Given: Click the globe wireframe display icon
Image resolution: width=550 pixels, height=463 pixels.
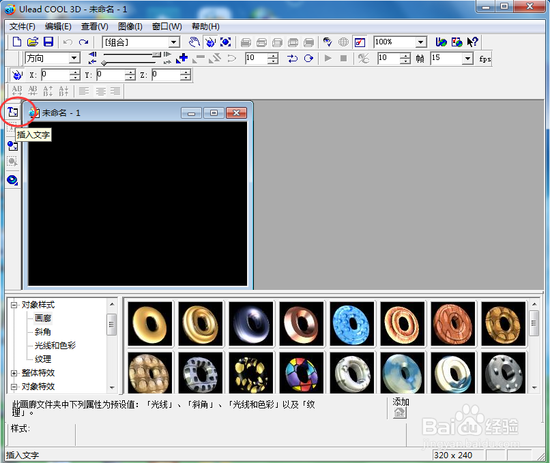Looking at the screenshot, I should coord(343,42).
